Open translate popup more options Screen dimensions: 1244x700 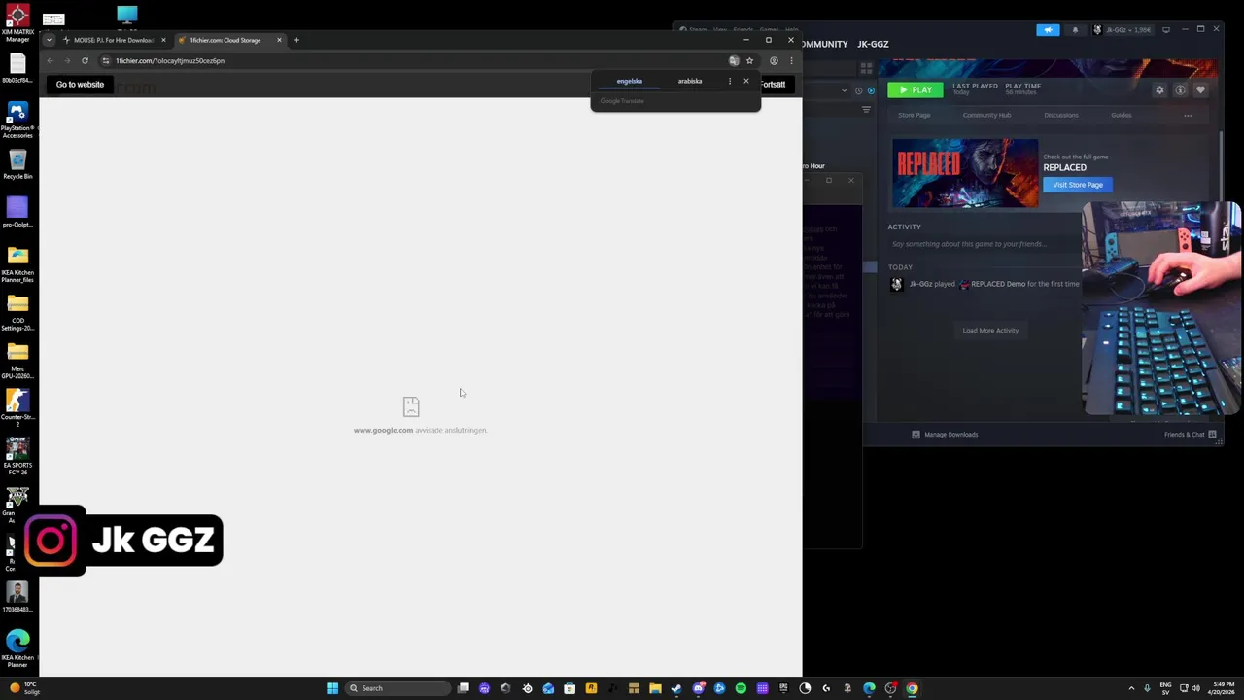[730, 81]
